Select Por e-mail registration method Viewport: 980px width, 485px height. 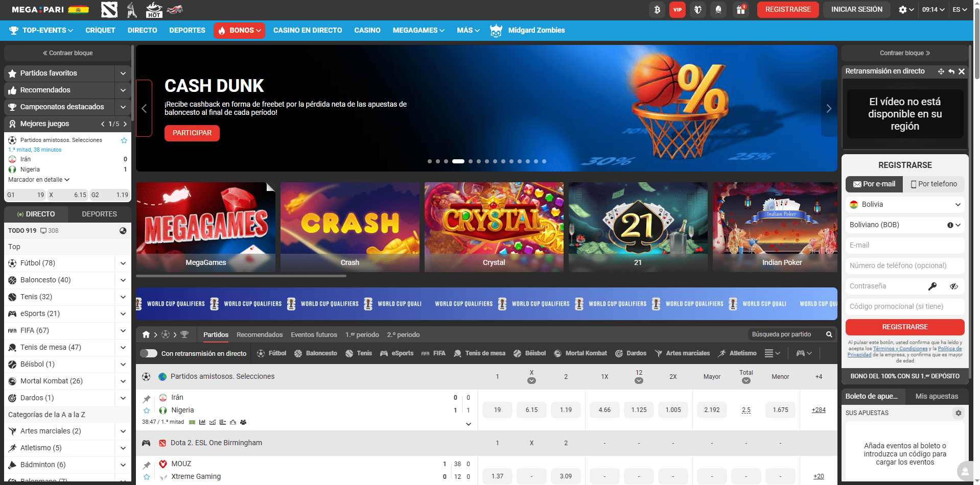[x=874, y=184]
